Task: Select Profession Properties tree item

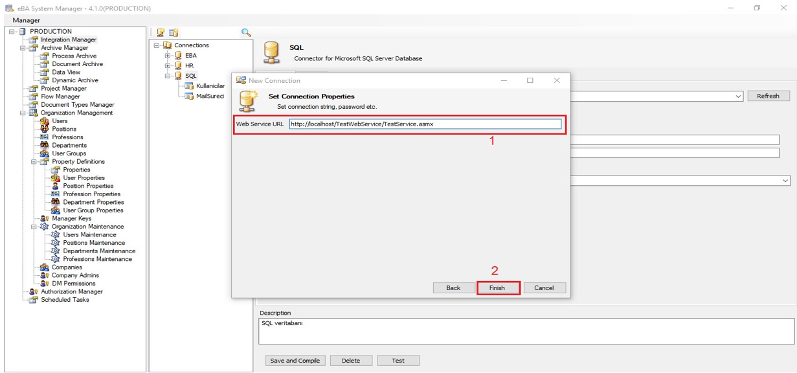Action: tap(91, 194)
